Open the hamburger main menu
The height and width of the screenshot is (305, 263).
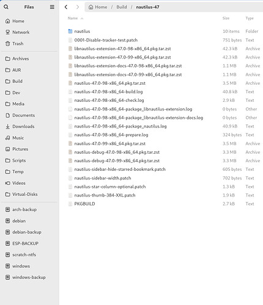click(52, 7)
